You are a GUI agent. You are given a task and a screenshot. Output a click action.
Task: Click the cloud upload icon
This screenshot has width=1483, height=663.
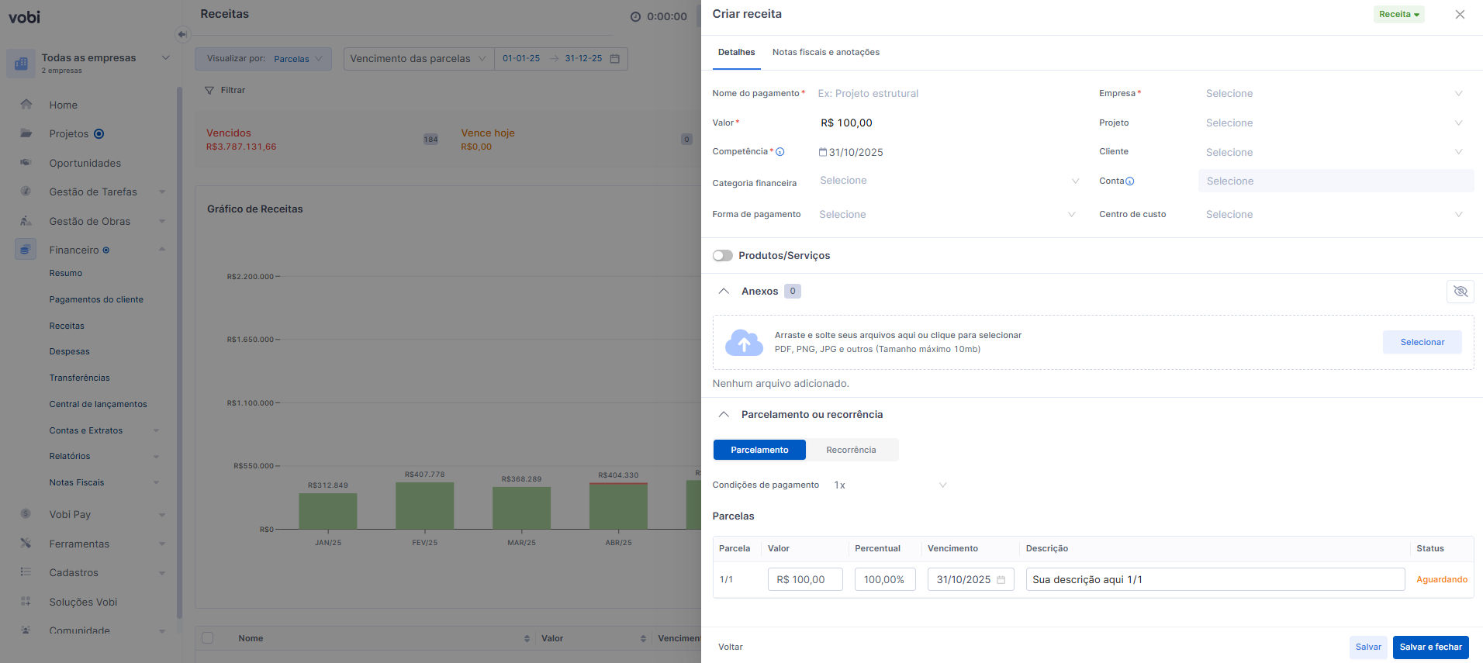743,343
